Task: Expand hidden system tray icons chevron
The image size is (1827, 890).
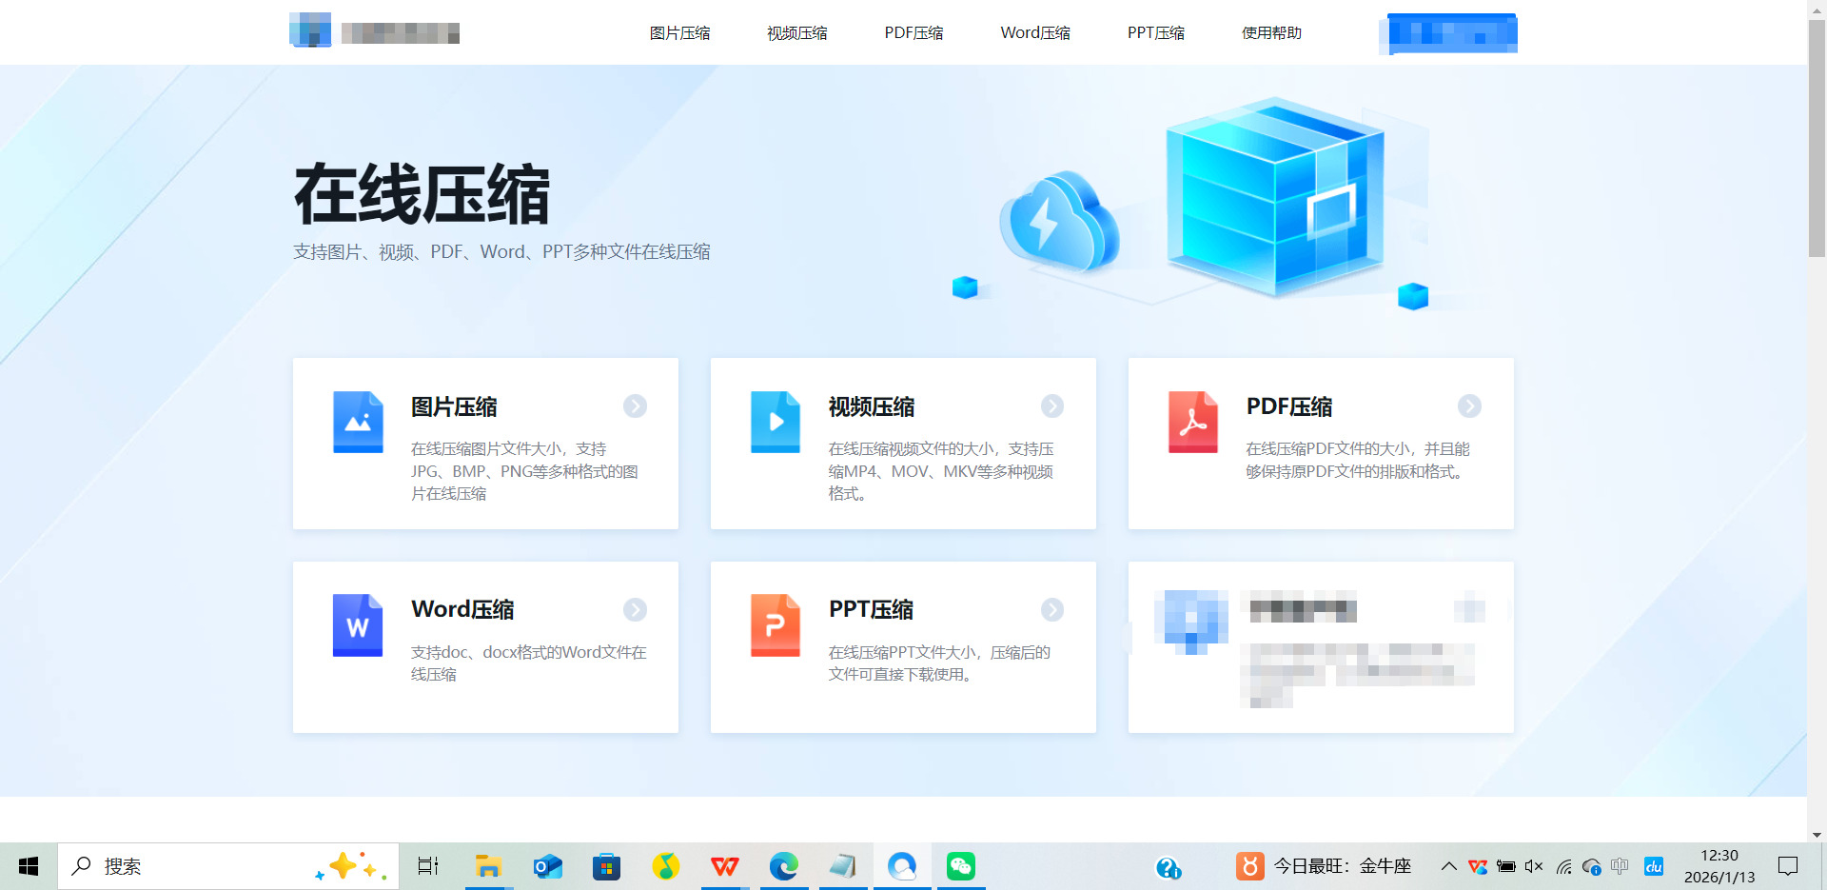Action: point(1448,866)
